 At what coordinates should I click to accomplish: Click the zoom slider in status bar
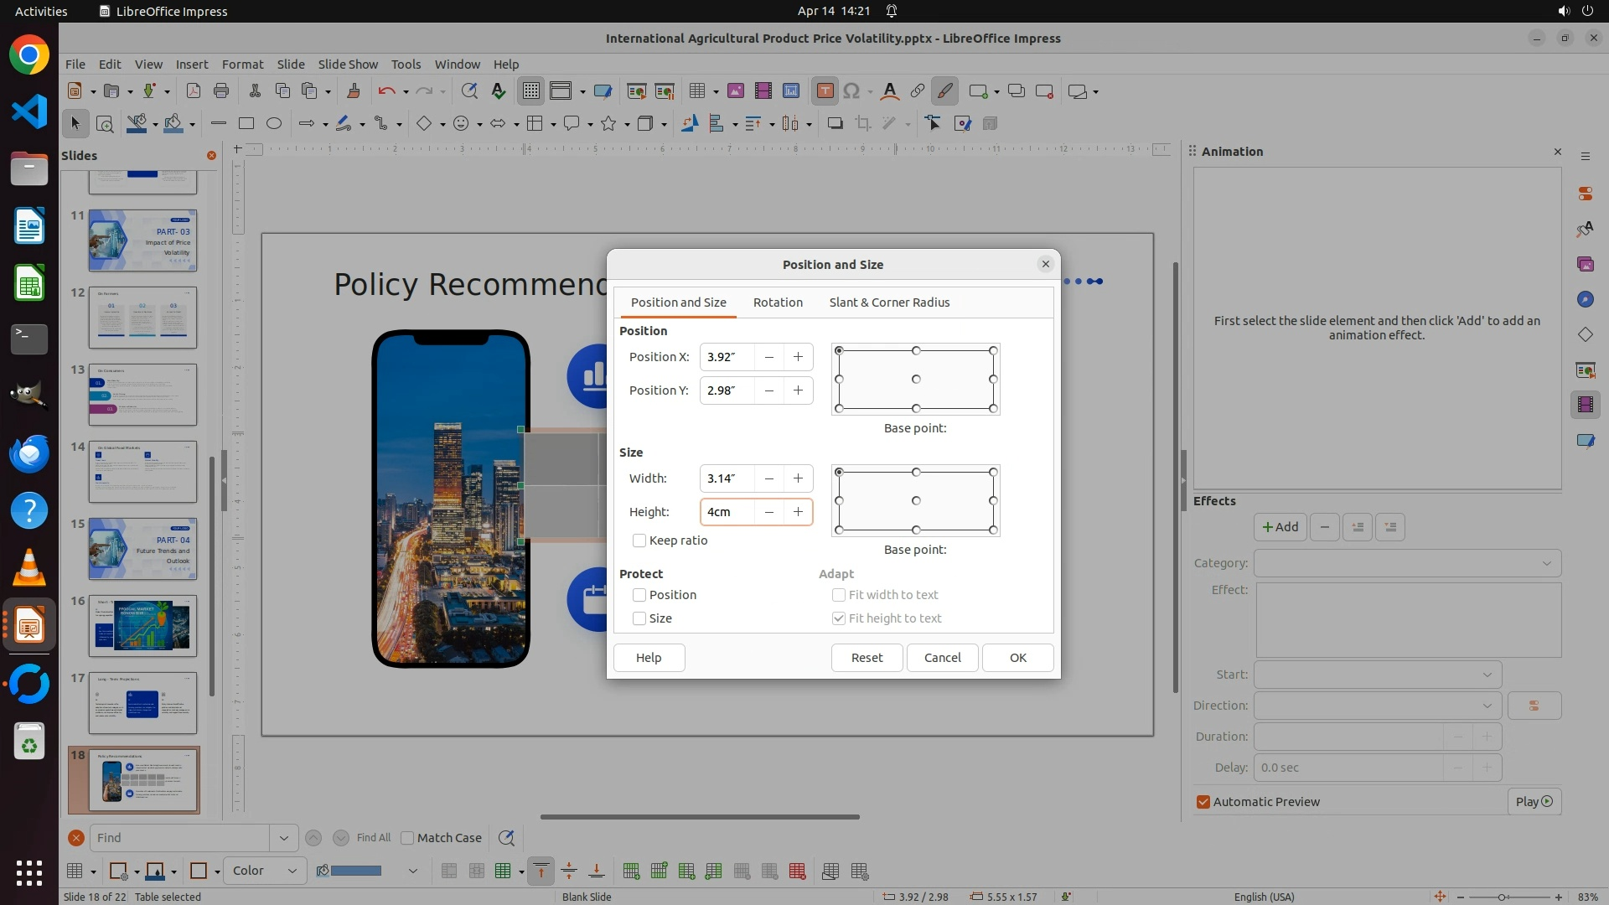[1500, 897]
